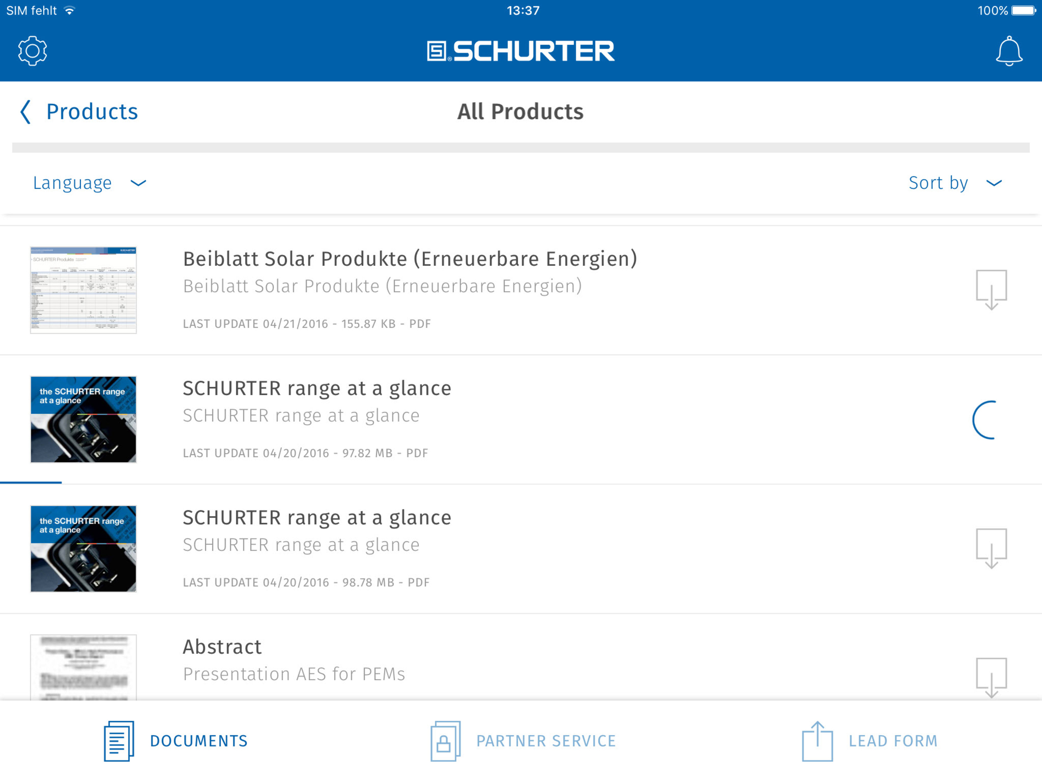The width and height of the screenshot is (1042, 782).
Task: Tap the Partner Service lock icon
Action: click(445, 741)
